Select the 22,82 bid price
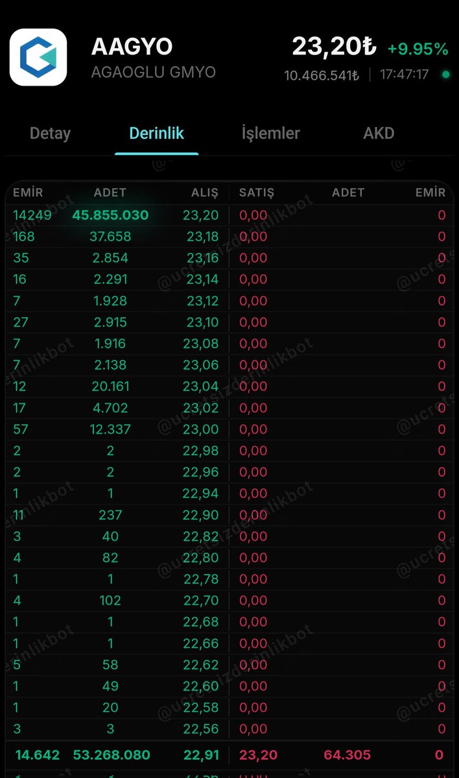This screenshot has height=778, width=459. [x=201, y=536]
